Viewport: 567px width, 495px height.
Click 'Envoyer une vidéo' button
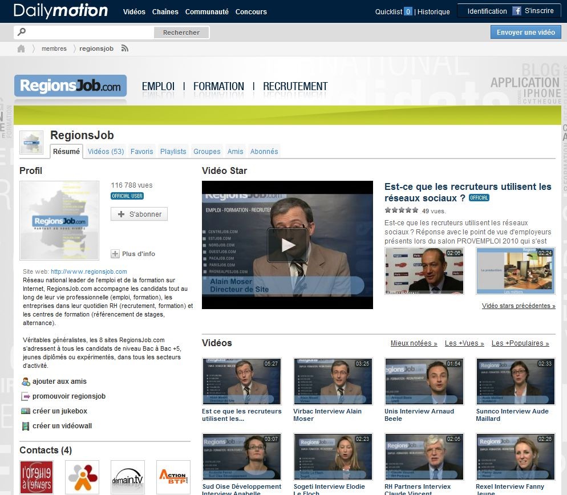pos(526,32)
